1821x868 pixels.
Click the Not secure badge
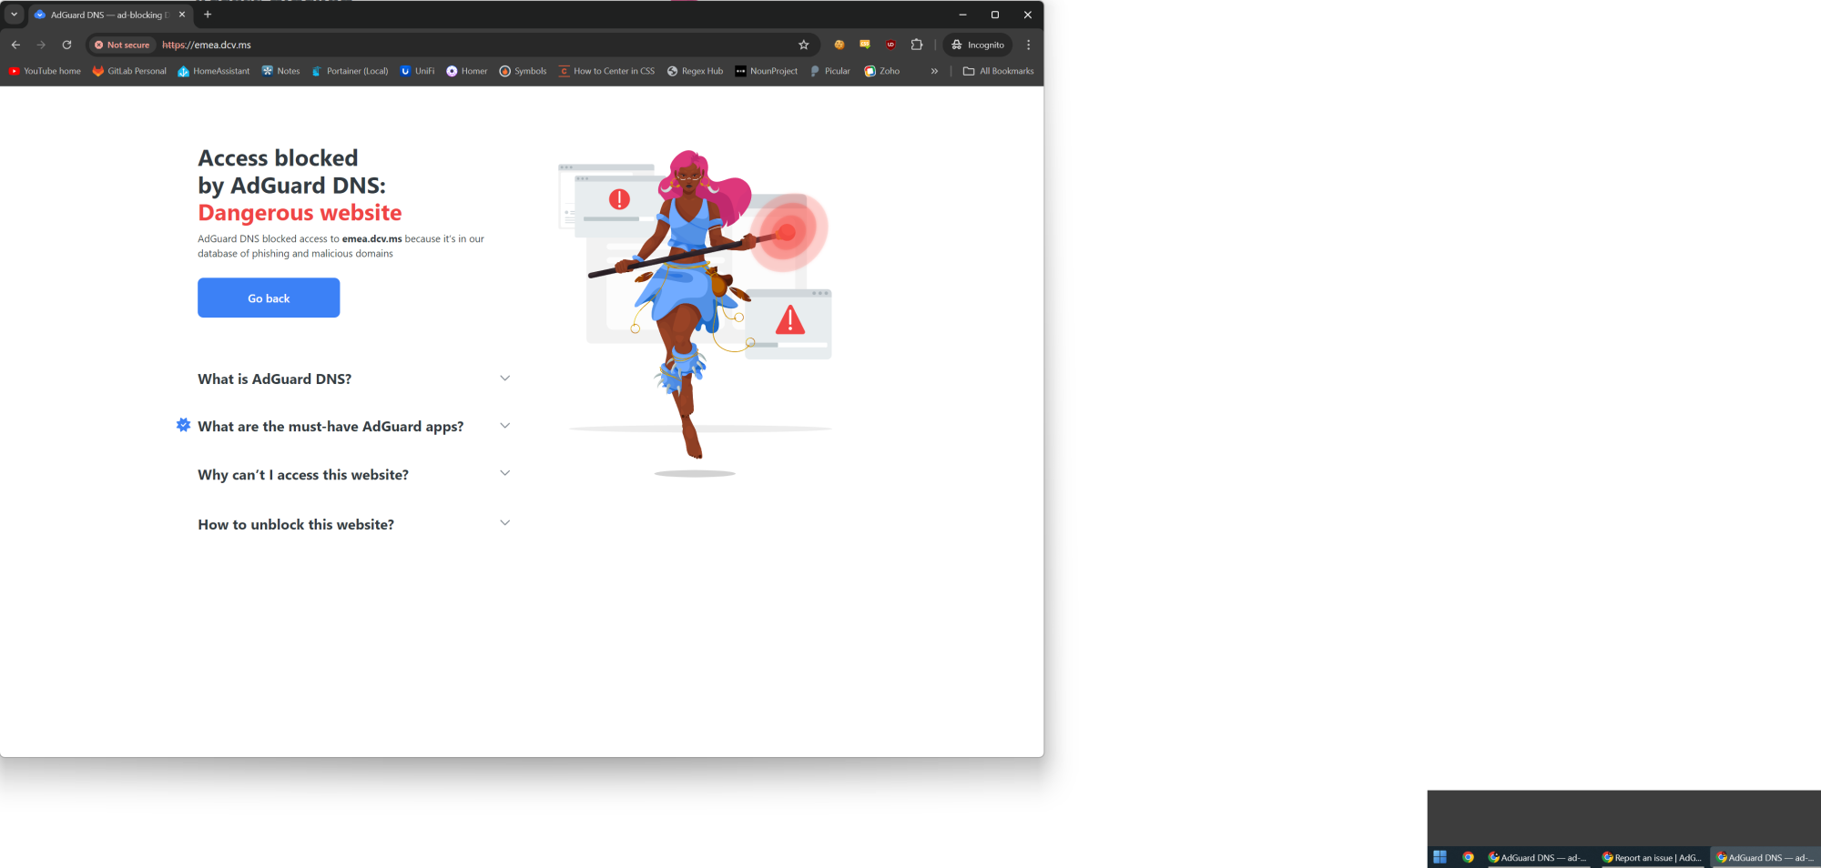tap(120, 45)
